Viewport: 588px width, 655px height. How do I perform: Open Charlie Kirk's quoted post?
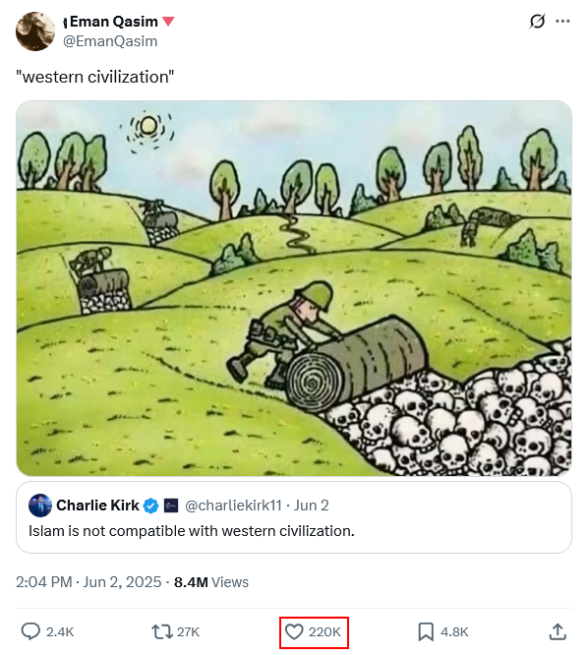[294, 517]
